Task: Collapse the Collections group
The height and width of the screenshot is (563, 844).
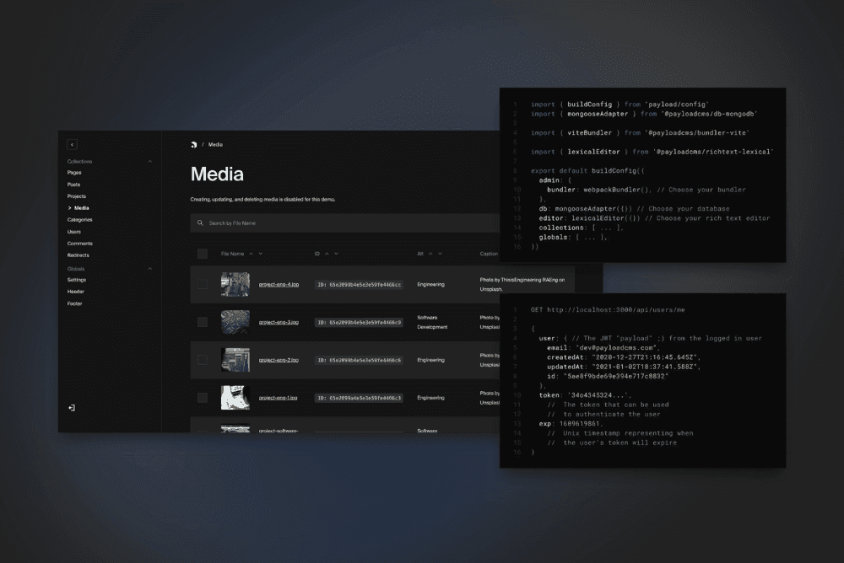Action: [x=150, y=161]
